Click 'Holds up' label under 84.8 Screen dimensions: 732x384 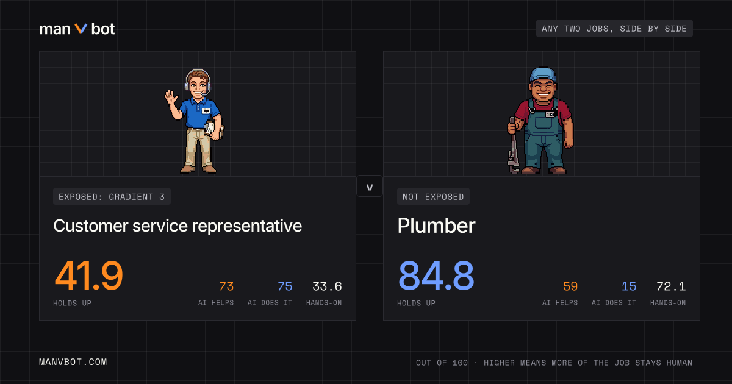[417, 303]
